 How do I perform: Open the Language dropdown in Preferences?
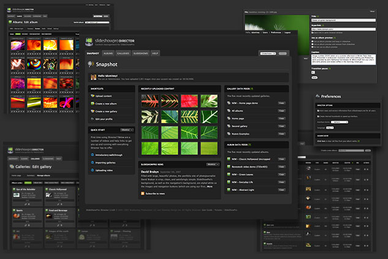click(x=330, y=128)
